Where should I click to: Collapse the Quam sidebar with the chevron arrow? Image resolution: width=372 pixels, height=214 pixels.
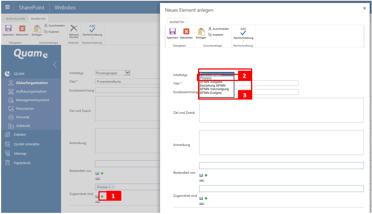click(x=55, y=64)
